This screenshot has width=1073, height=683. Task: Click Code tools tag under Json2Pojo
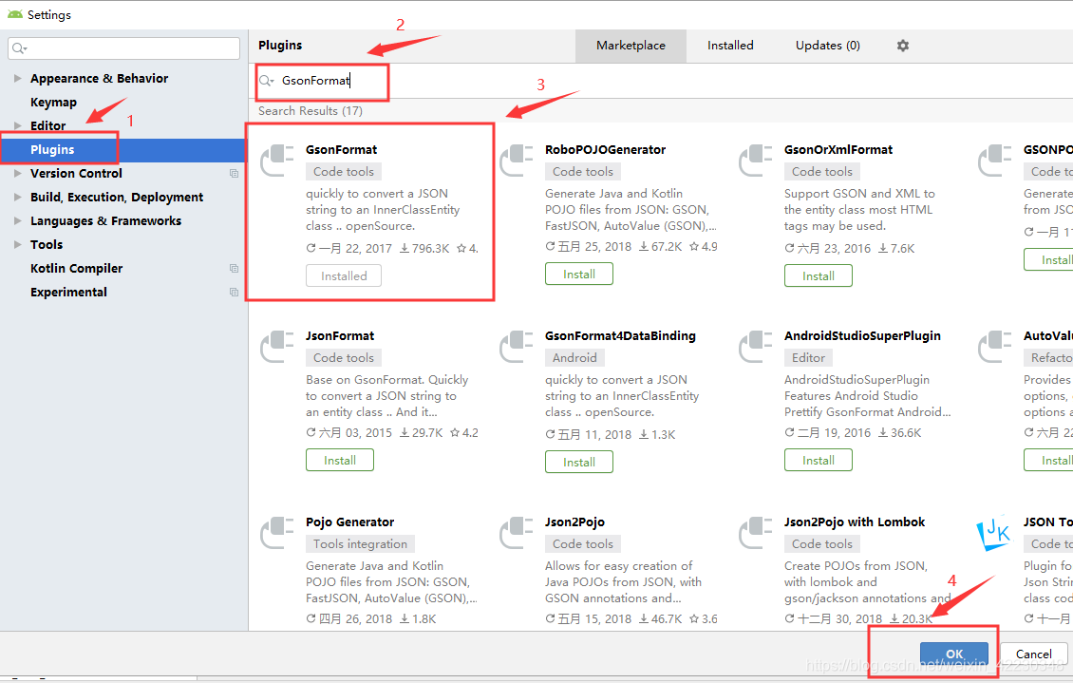coord(583,544)
